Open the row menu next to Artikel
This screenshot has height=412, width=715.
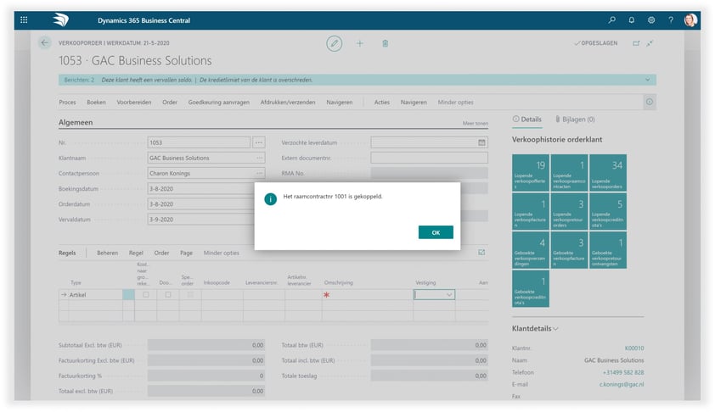[128, 294]
